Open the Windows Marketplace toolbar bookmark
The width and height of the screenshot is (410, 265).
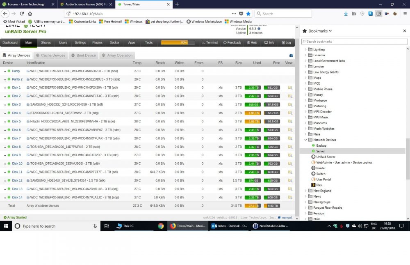click(x=204, y=21)
